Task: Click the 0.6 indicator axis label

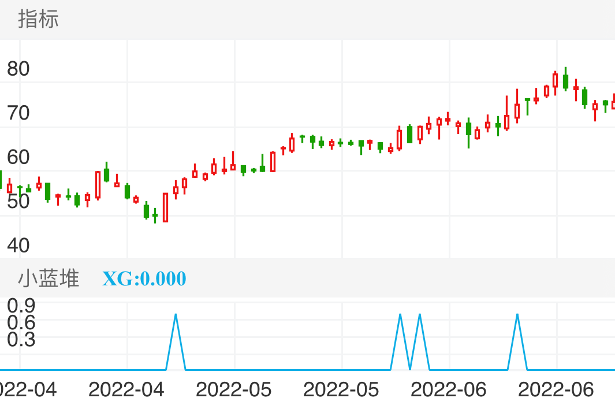Action: pos(21,322)
